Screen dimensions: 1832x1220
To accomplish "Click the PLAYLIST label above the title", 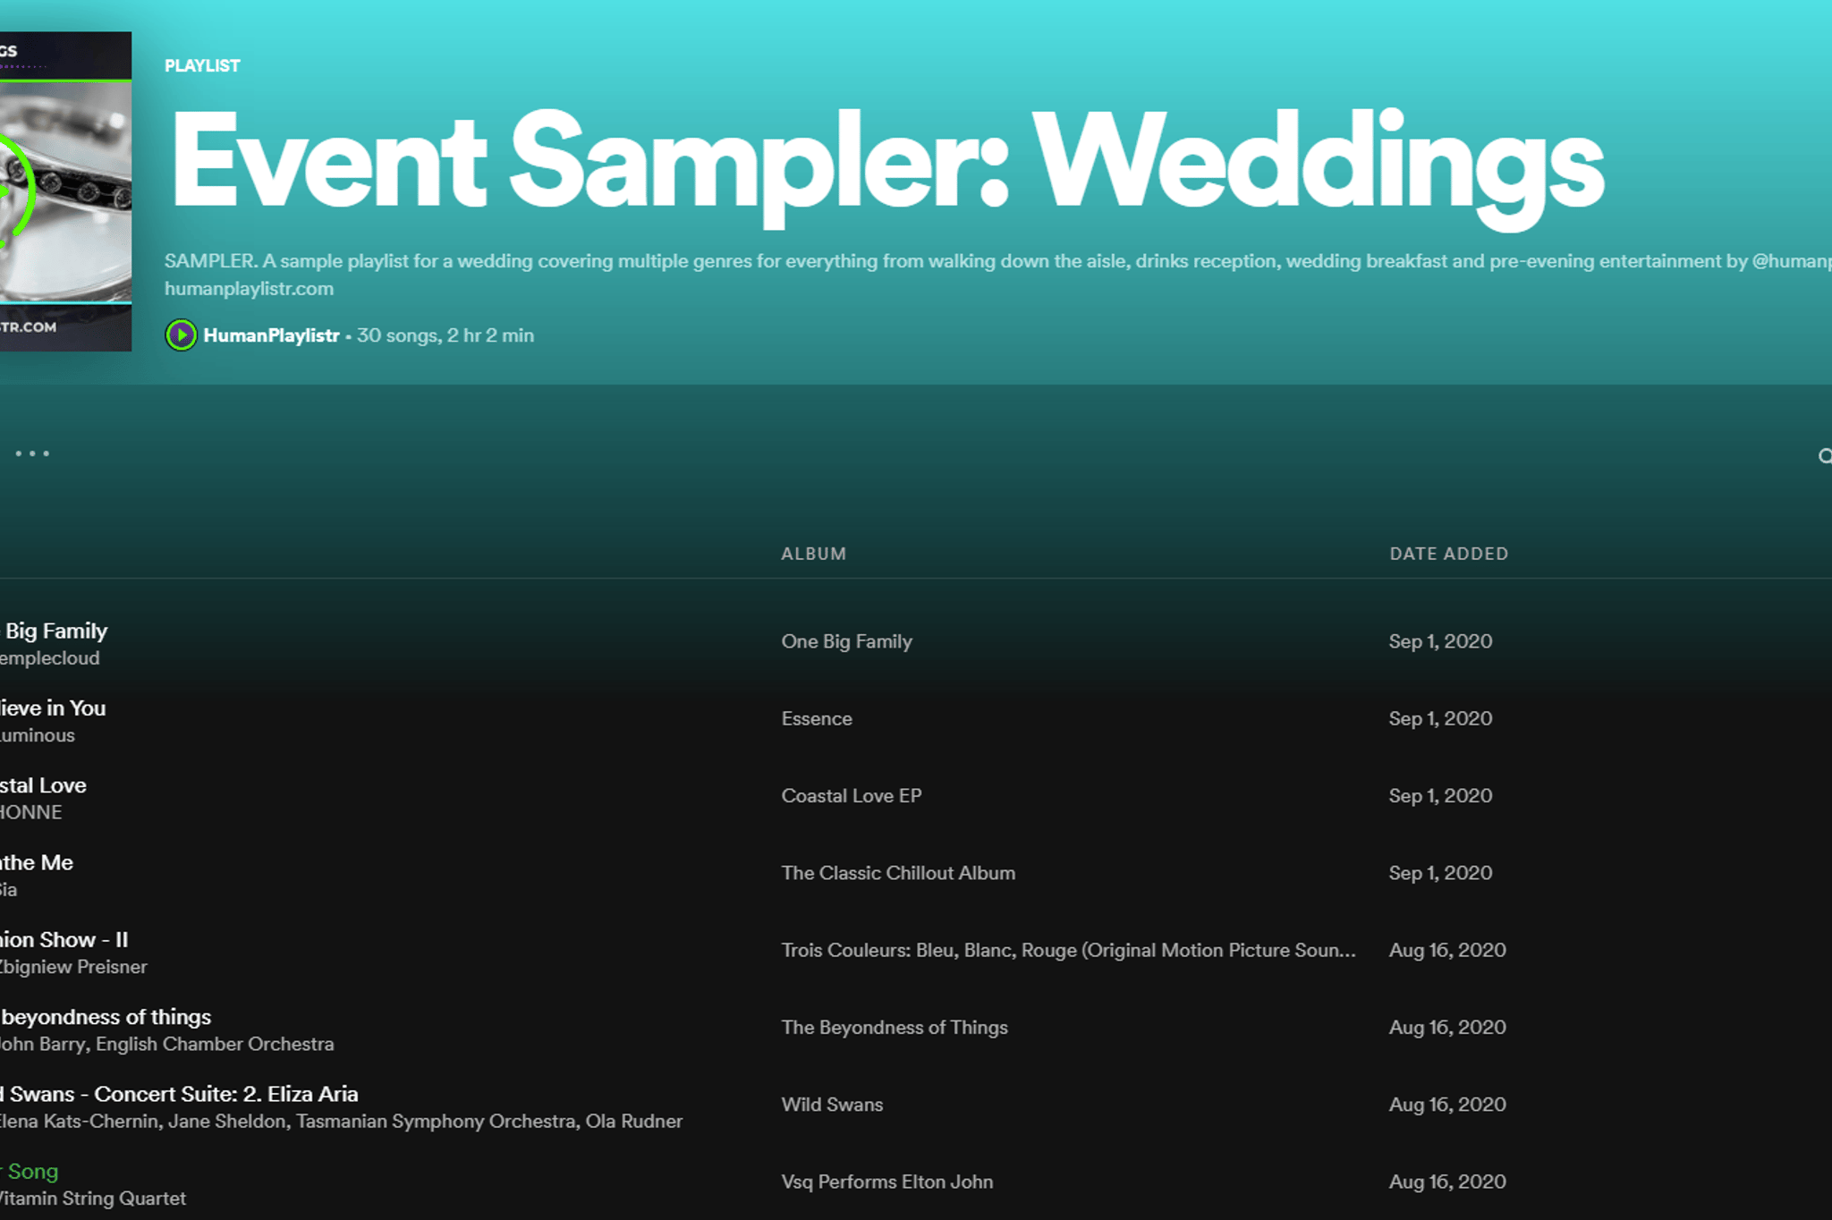I will [202, 65].
